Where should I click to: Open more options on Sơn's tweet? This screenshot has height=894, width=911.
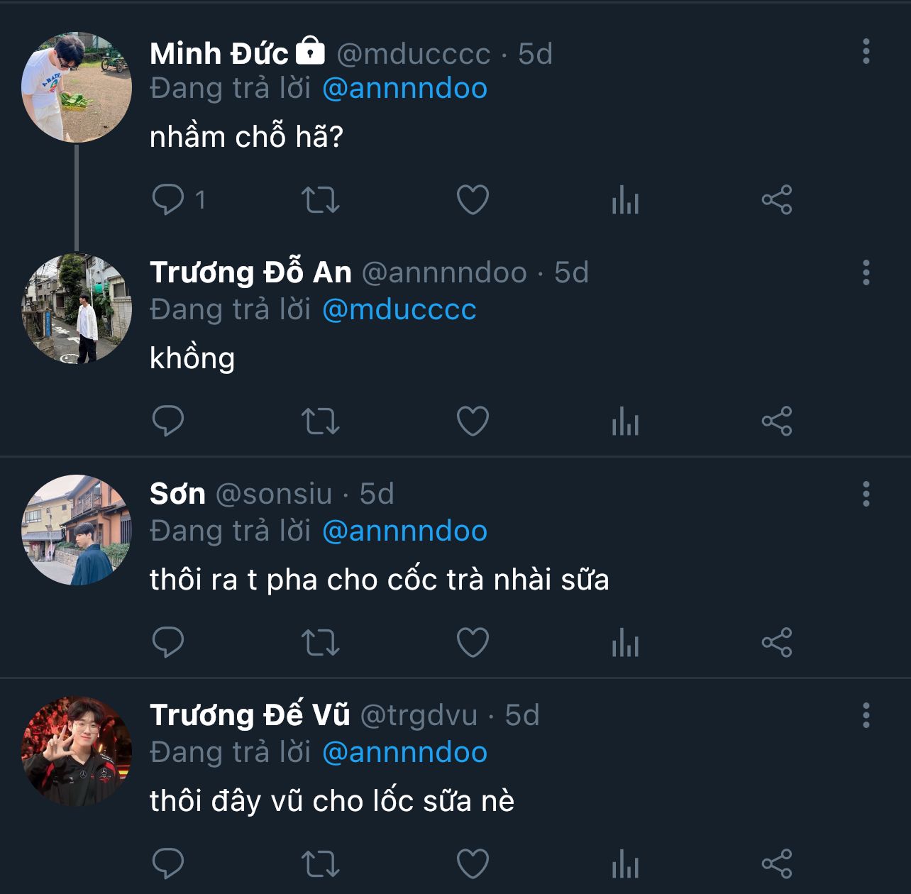pos(866,494)
